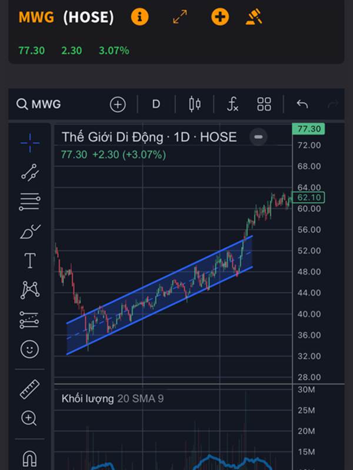Add a symbol to compare via circled plus

pyautogui.click(x=118, y=105)
